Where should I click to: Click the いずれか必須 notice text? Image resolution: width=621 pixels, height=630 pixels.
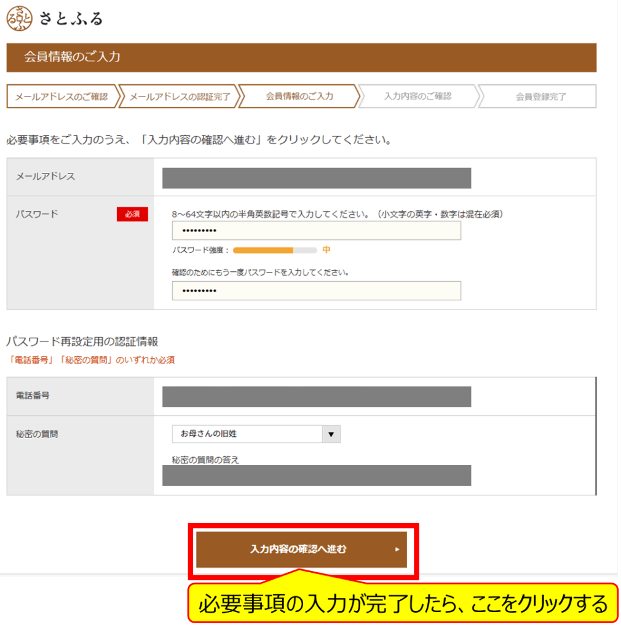[x=90, y=360]
